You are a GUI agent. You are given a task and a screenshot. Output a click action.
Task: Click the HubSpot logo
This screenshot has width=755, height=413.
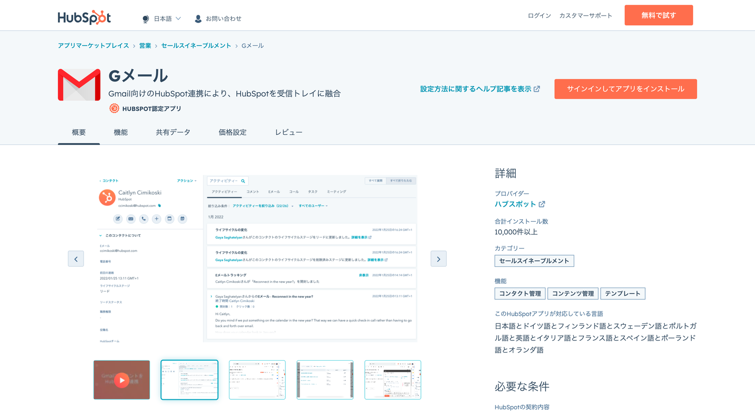tap(84, 17)
